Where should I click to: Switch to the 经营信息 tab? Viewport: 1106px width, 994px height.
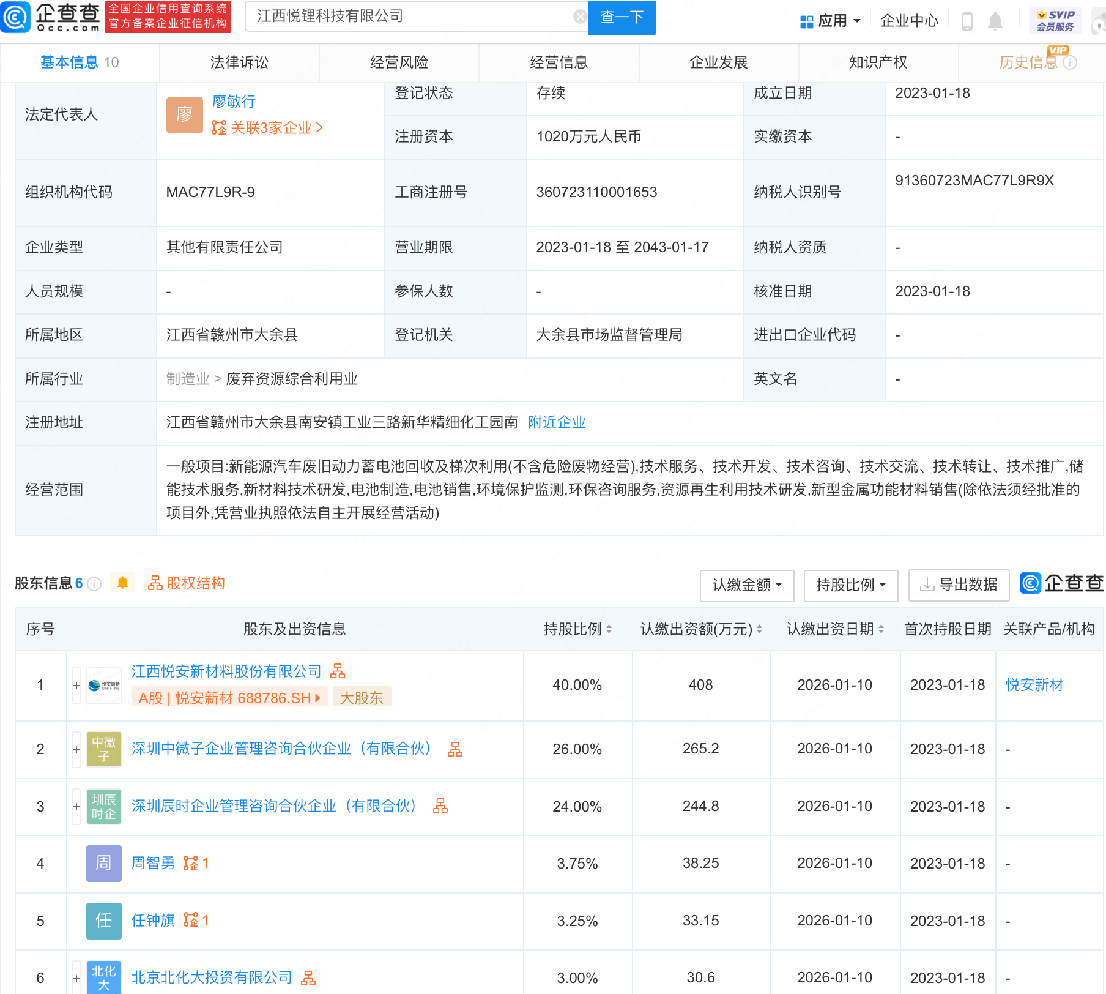pos(559,62)
